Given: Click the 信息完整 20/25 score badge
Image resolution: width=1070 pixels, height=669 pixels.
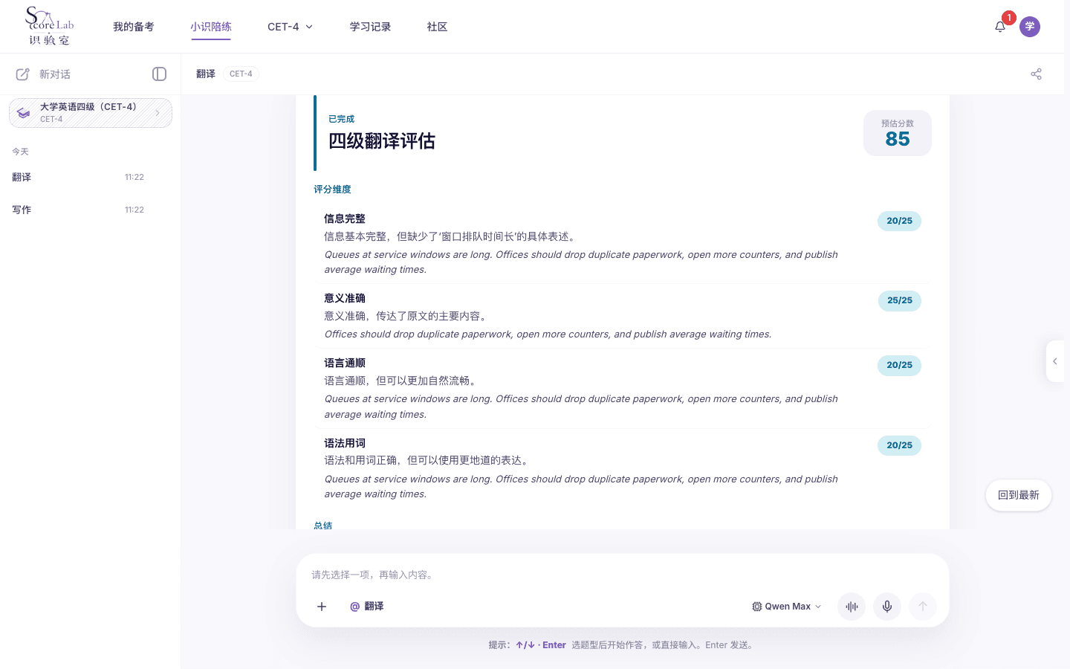Looking at the screenshot, I should coord(899,221).
